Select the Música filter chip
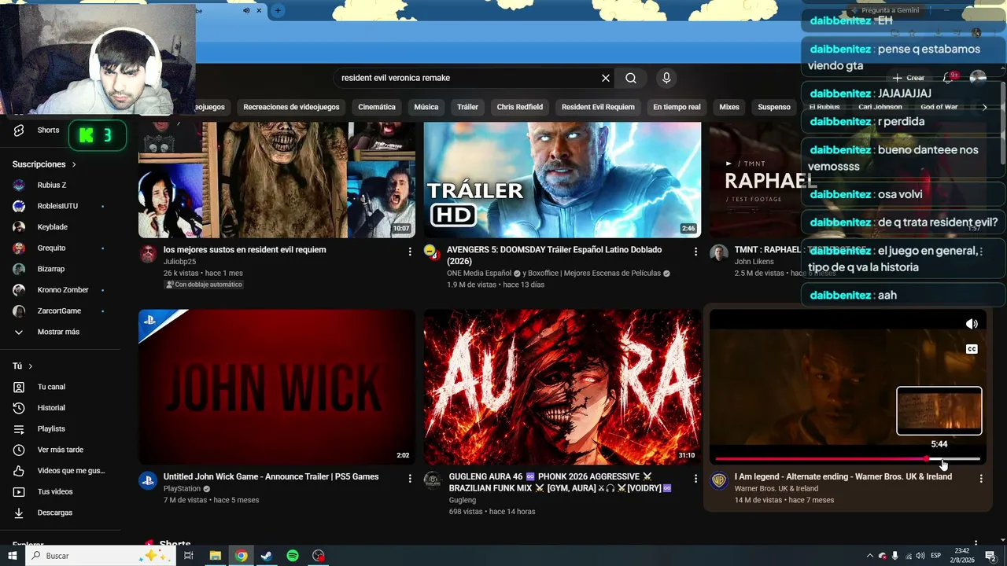Image resolution: width=1007 pixels, height=566 pixels. coord(426,107)
